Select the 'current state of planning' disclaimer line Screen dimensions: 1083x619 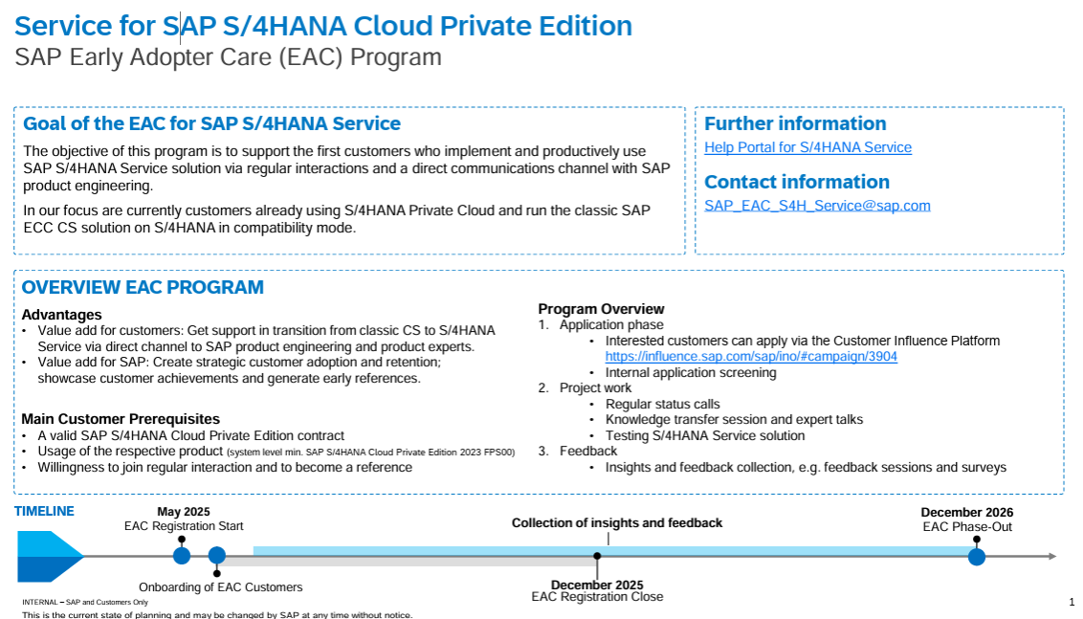(217, 614)
